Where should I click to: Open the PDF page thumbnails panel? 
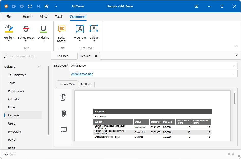click(x=63, y=97)
